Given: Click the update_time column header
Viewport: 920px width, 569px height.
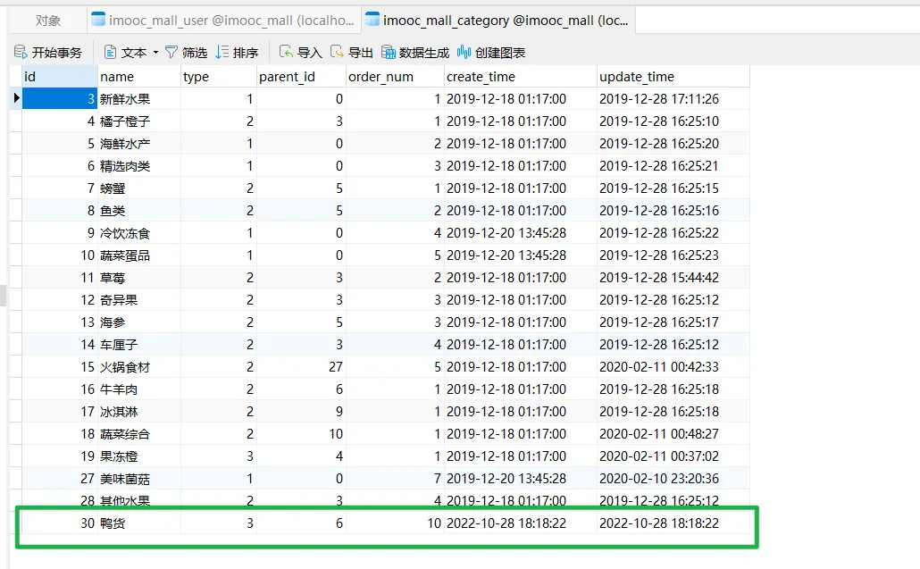Looking at the screenshot, I should click(673, 77).
